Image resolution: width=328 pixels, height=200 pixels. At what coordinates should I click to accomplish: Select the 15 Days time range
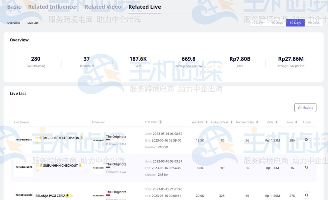pyautogui.click(x=277, y=22)
